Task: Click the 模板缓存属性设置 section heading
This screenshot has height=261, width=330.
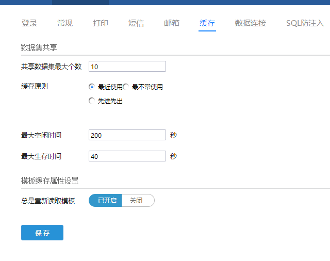Action: 49,181
